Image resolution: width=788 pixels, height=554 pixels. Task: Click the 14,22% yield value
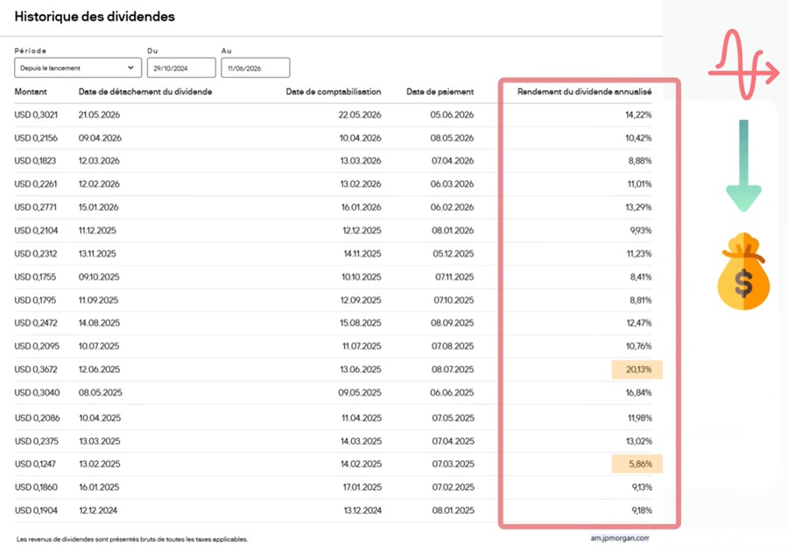[x=638, y=115]
